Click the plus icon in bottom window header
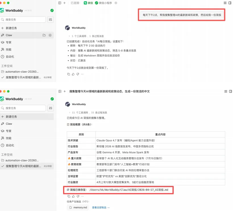 coord(65,91)
